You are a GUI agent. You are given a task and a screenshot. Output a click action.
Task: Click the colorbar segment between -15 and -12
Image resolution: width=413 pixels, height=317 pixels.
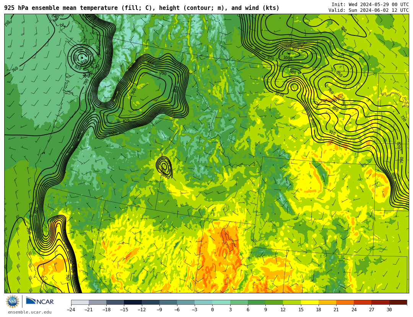[133, 302]
